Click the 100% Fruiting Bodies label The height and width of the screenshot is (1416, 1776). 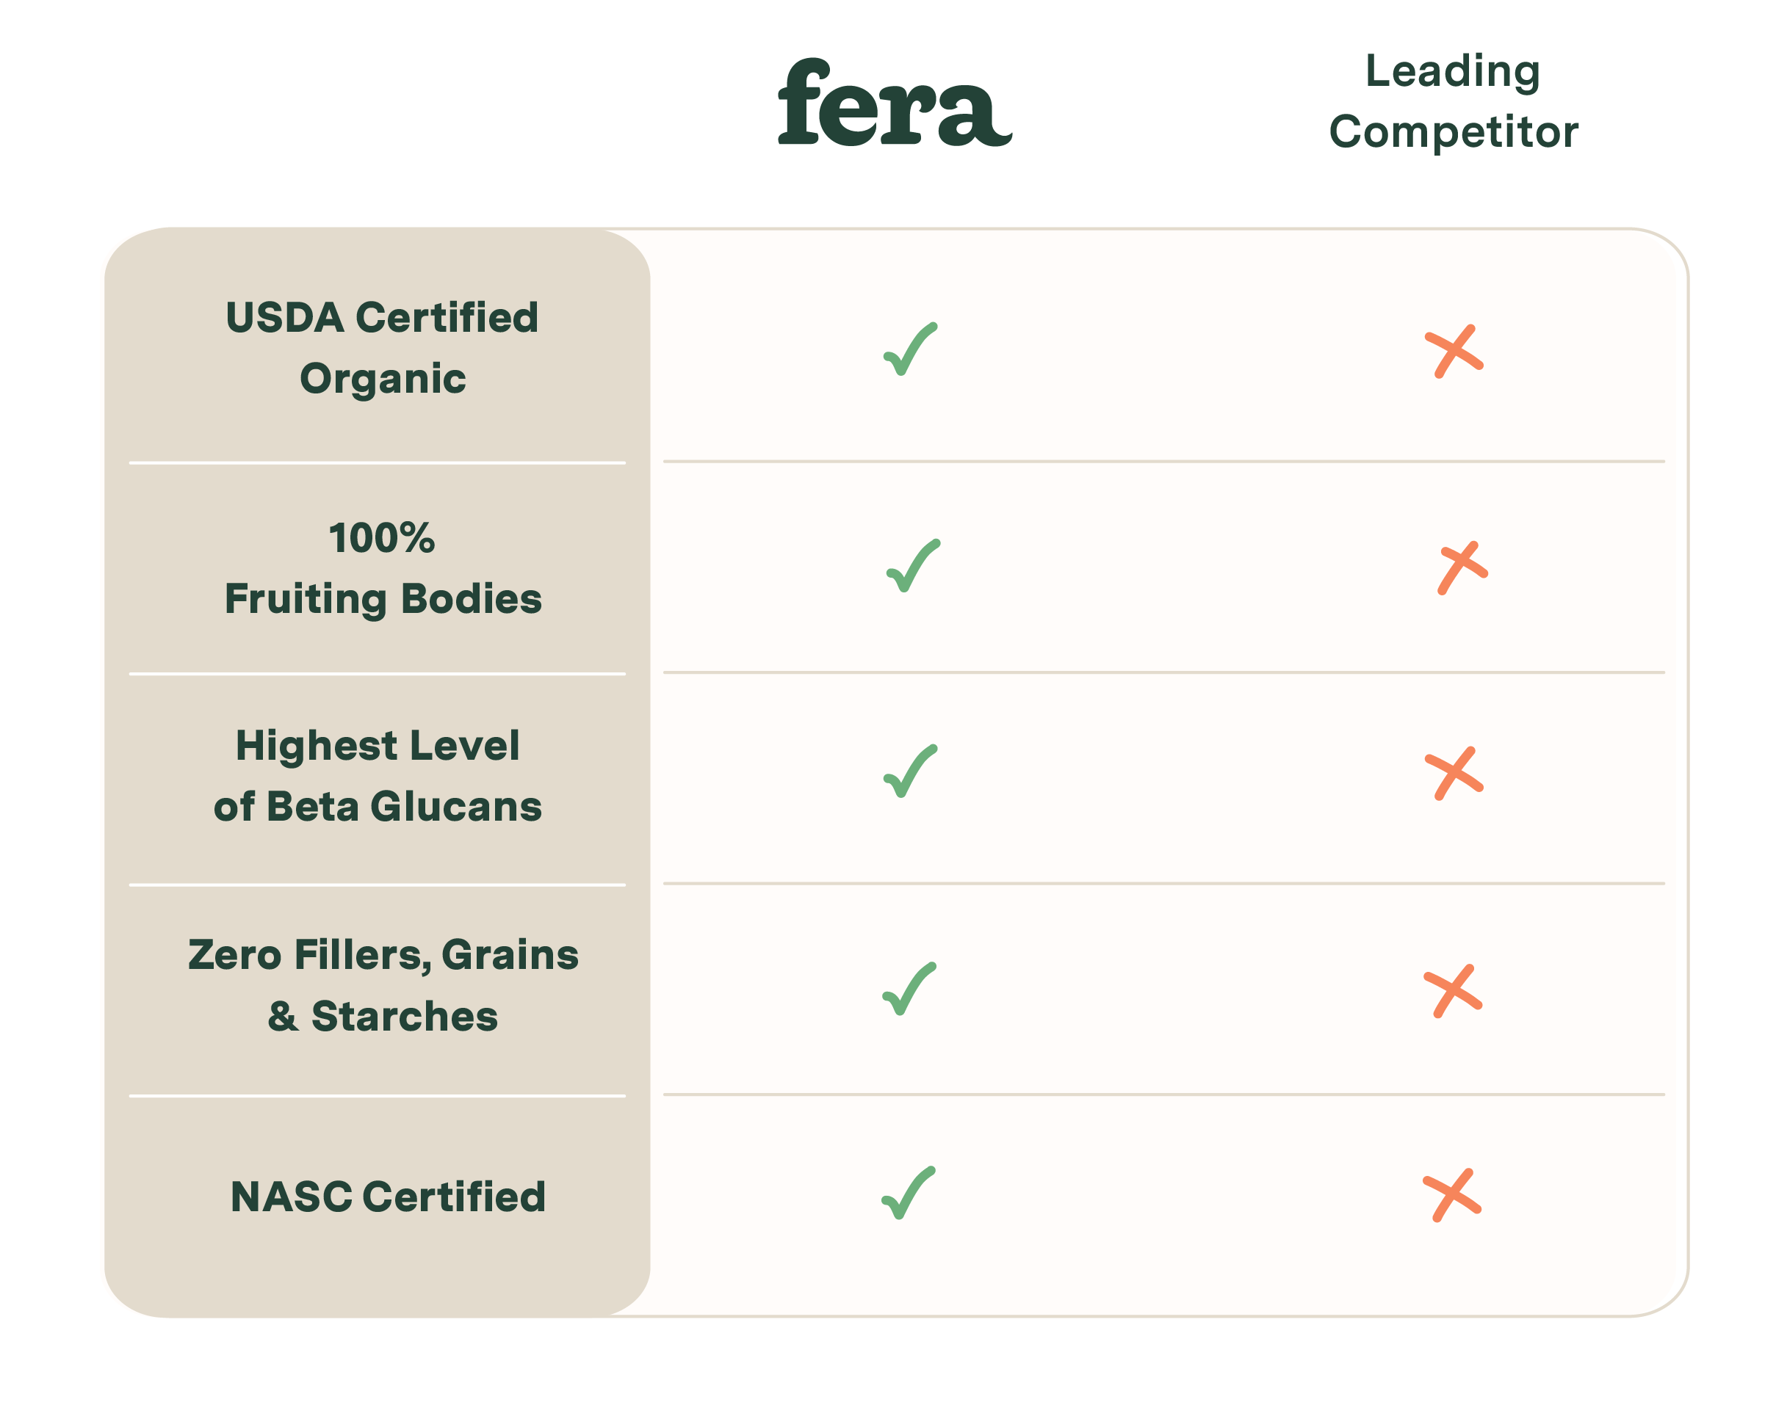382,568
